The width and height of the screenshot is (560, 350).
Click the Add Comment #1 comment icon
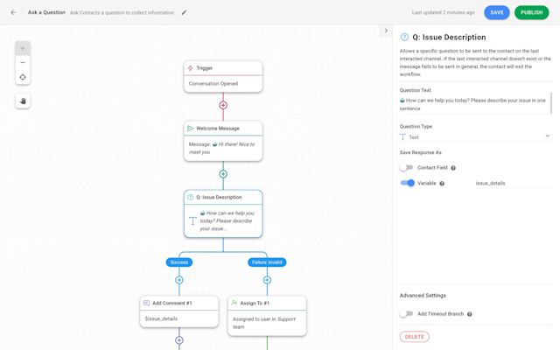[x=146, y=303]
